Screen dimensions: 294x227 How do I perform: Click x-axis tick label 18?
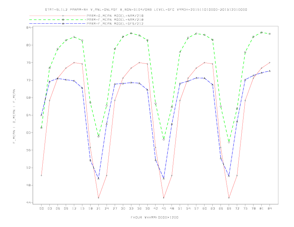[90, 208]
